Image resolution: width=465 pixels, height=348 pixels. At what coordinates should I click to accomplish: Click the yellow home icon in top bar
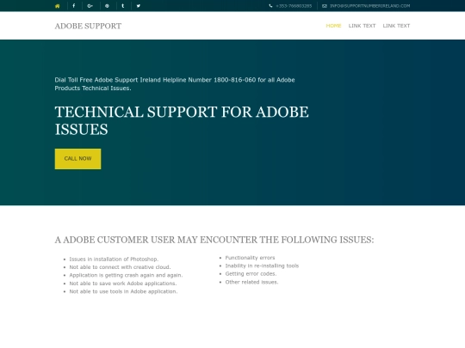point(58,6)
